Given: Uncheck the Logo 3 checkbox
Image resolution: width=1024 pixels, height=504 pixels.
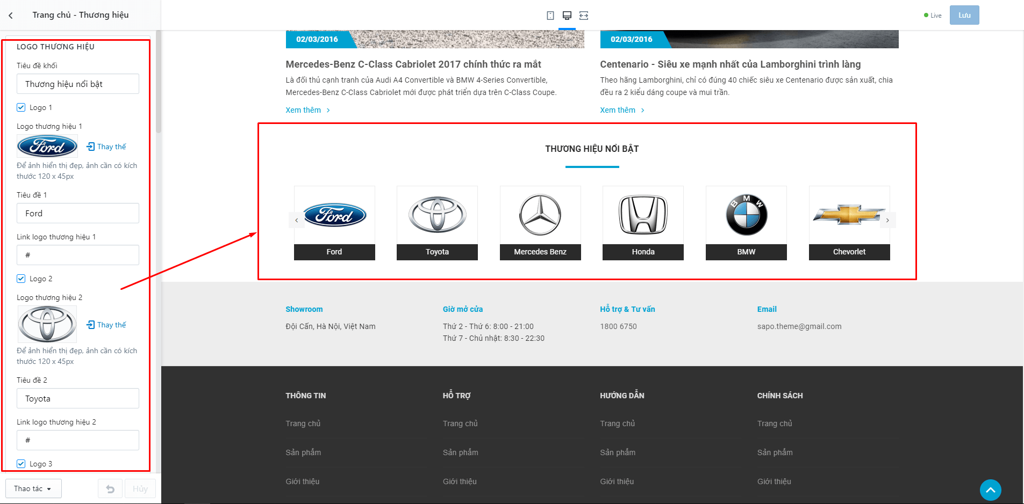Looking at the screenshot, I should (21, 464).
